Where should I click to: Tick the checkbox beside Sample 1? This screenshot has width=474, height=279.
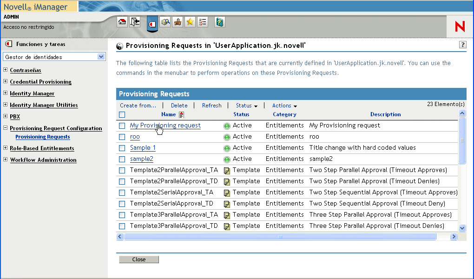[122, 148]
